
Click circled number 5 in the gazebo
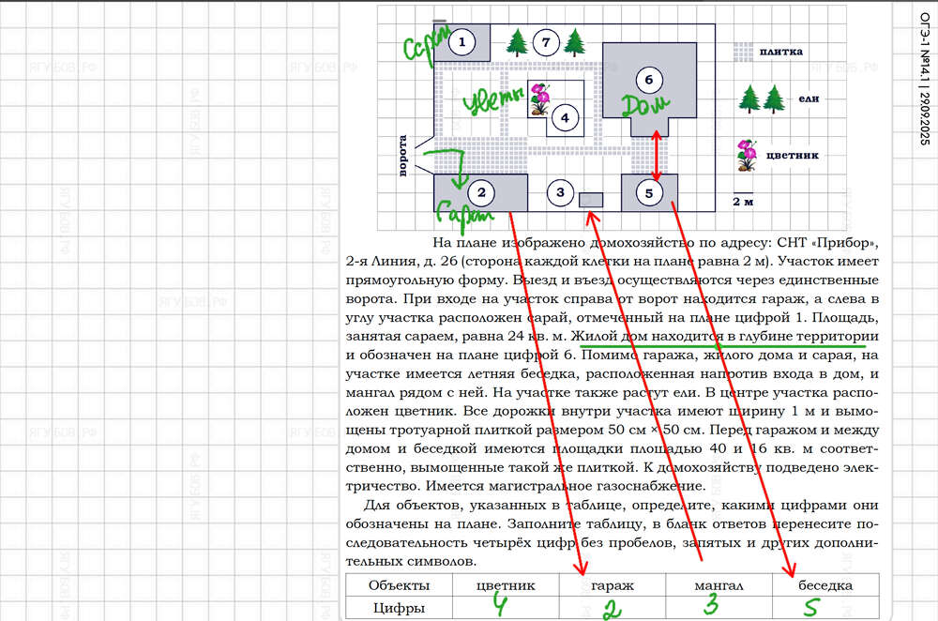[649, 192]
